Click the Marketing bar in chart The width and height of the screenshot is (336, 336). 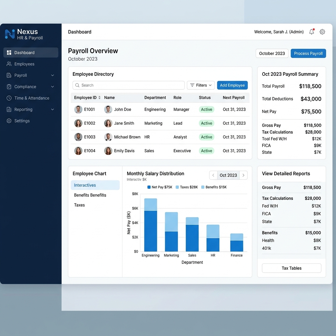(x=171, y=232)
